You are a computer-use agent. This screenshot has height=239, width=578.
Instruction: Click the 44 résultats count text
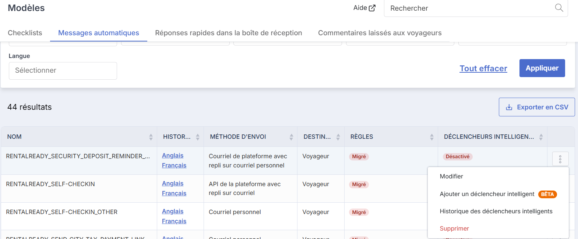coord(29,107)
